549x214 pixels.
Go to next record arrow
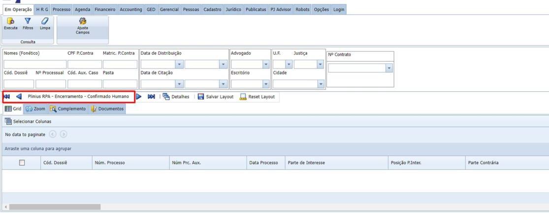139,97
